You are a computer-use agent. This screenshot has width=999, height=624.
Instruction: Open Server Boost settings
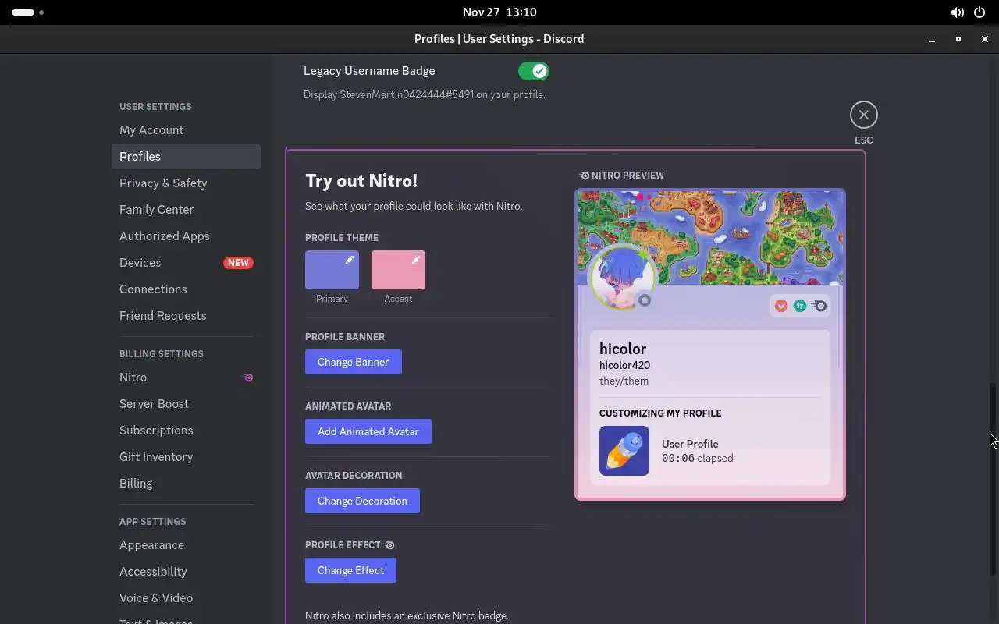point(187,404)
